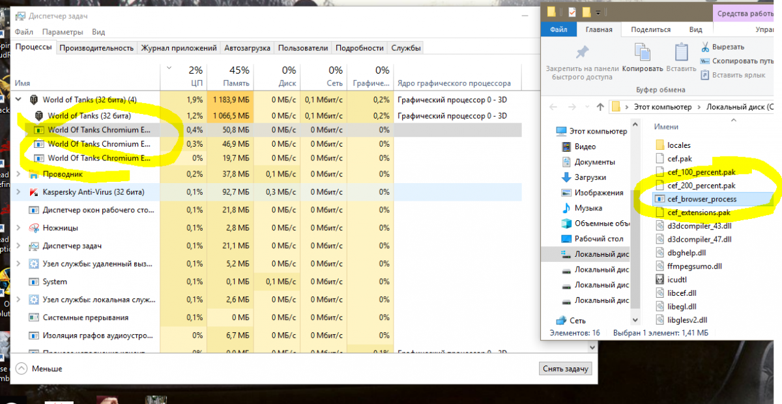This screenshot has height=404, width=782.
Task: Switch to the Службы tab
Action: (405, 48)
